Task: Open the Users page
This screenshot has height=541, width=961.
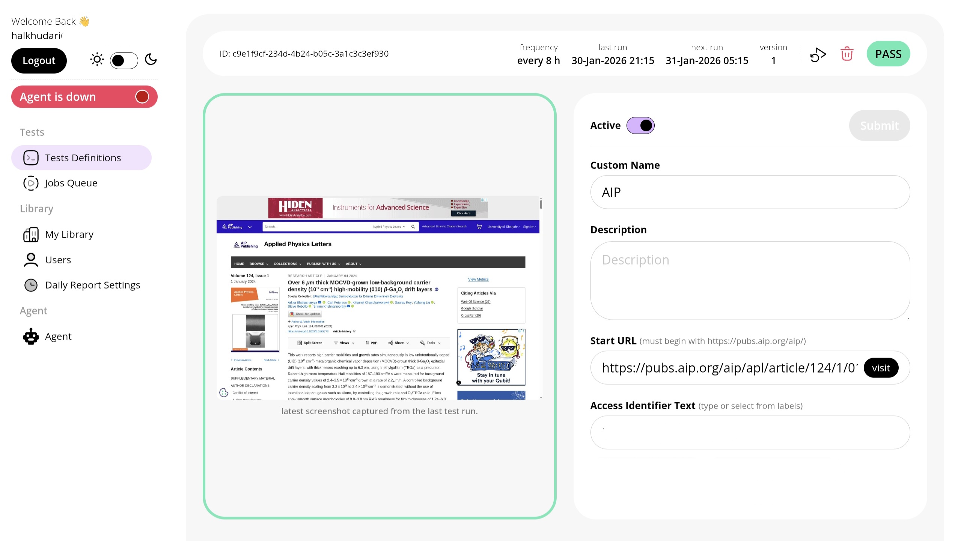Action: coord(58,260)
